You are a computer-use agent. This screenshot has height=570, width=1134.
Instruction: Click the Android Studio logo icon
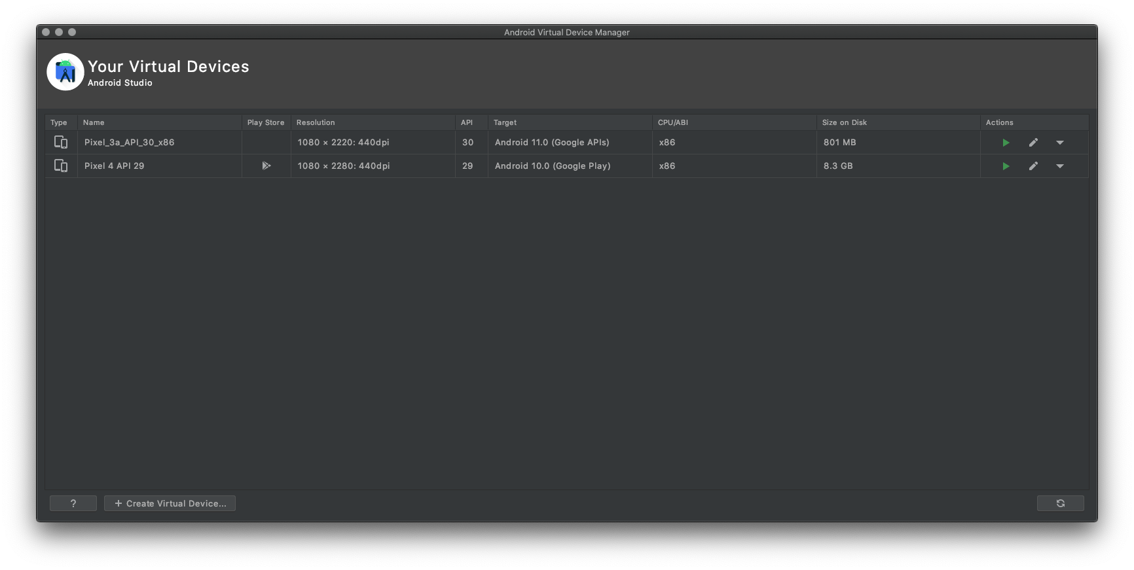[65, 72]
